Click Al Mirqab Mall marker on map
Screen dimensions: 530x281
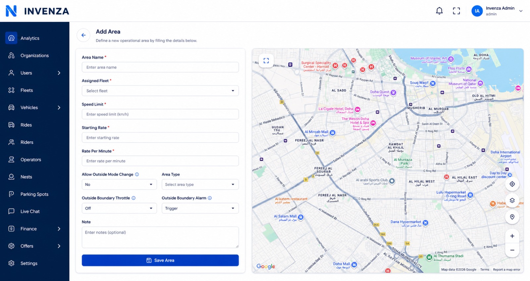tap(333, 133)
